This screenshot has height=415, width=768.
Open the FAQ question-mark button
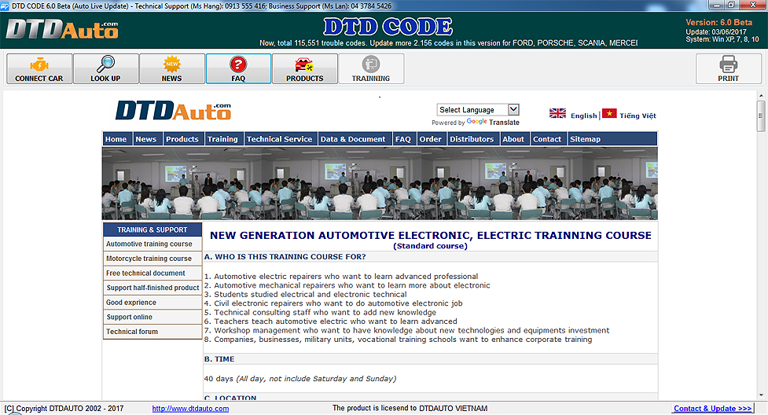(238, 69)
